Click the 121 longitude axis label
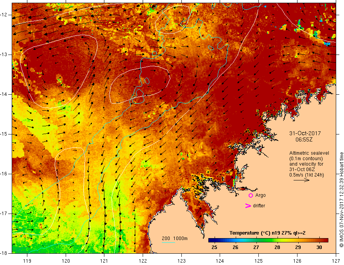Image resolution: width=344 pixels, height=265 pixels. 104,261
